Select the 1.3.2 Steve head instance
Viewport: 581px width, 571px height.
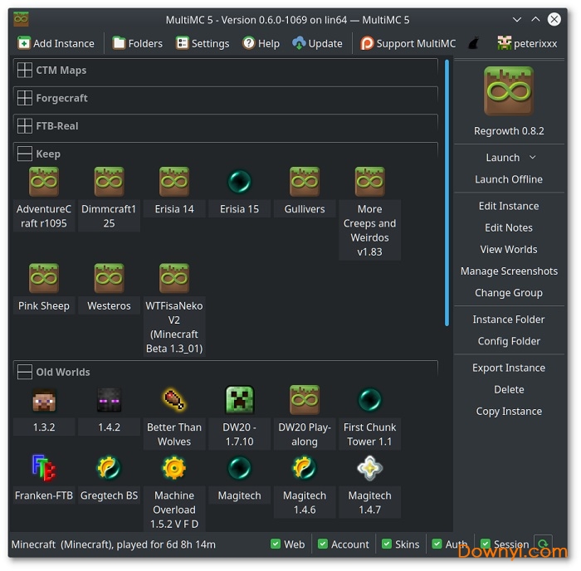tap(44, 400)
